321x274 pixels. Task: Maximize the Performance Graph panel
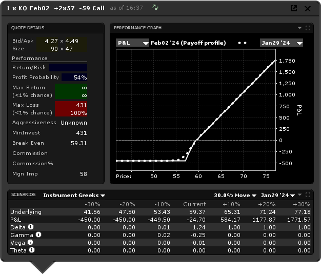[308, 28]
